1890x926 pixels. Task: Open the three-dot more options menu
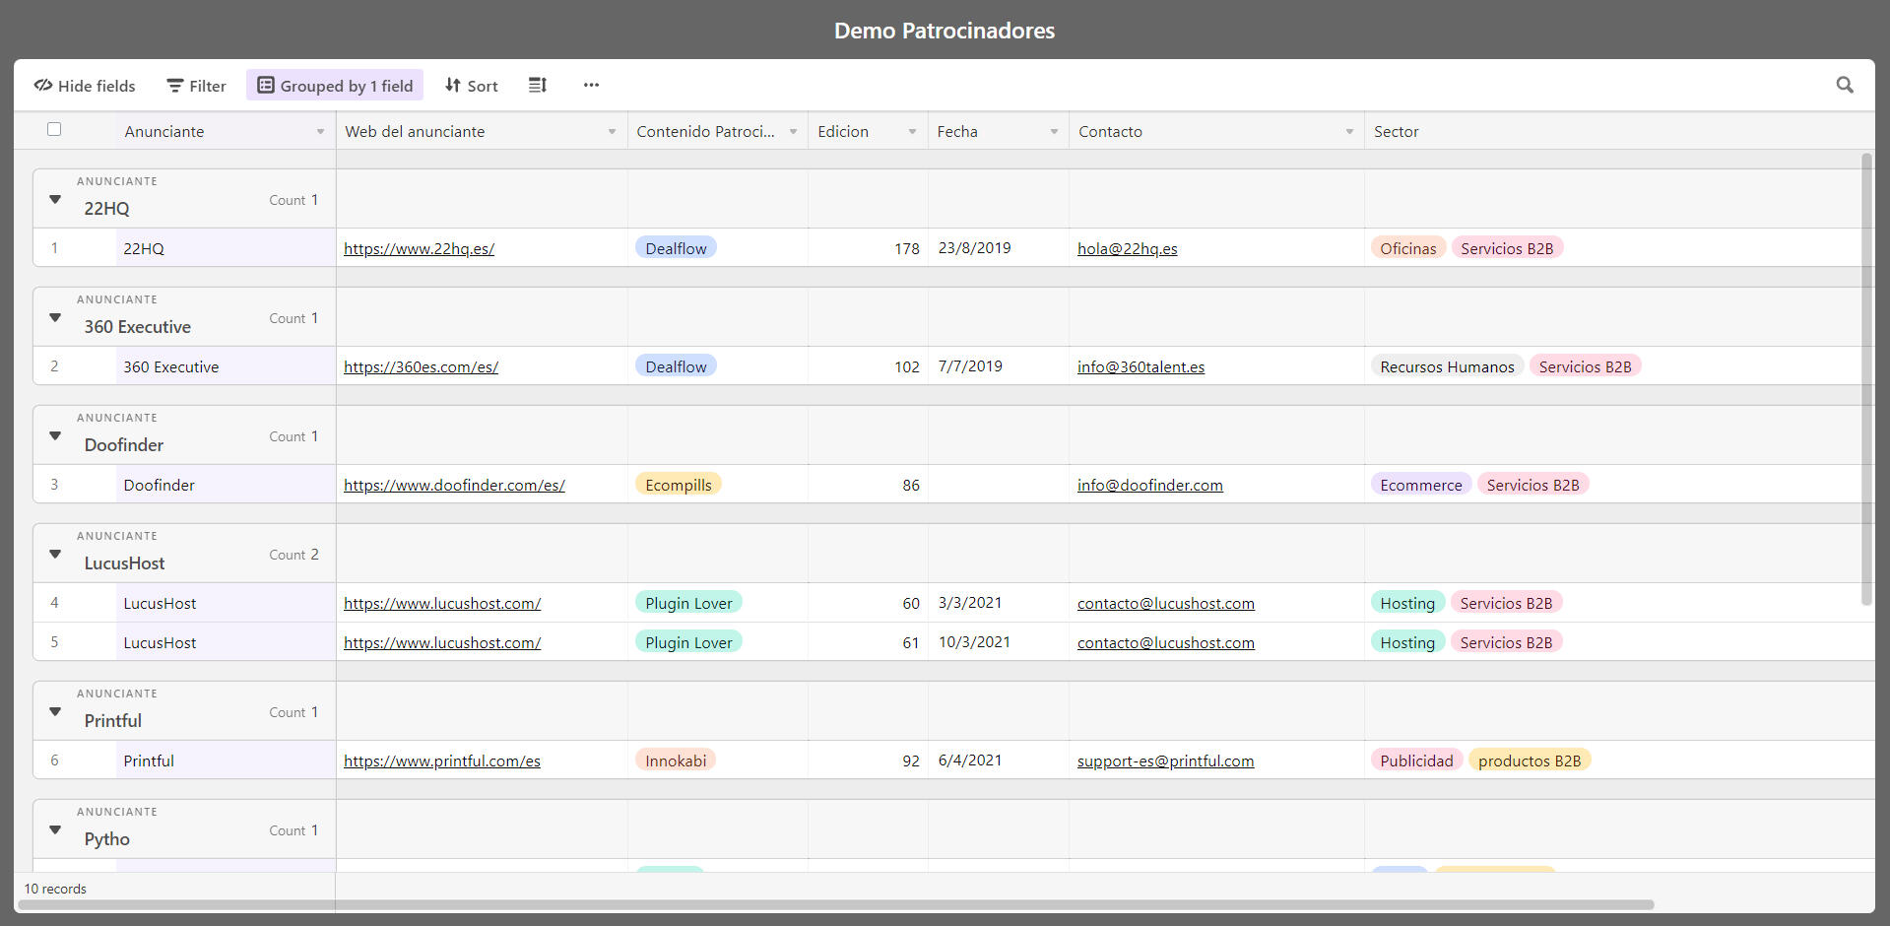[591, 86]
